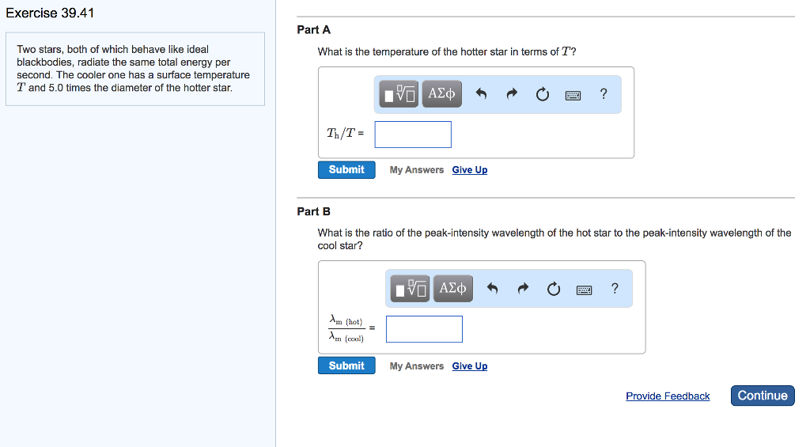Redo the last edit in Part A
The width and height of the screenshot is (810, 447).
click(x=511, y=95)
